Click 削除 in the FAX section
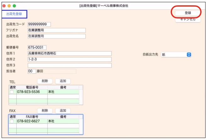Screen dimensions: 210x140 click(x=45, y=111)
